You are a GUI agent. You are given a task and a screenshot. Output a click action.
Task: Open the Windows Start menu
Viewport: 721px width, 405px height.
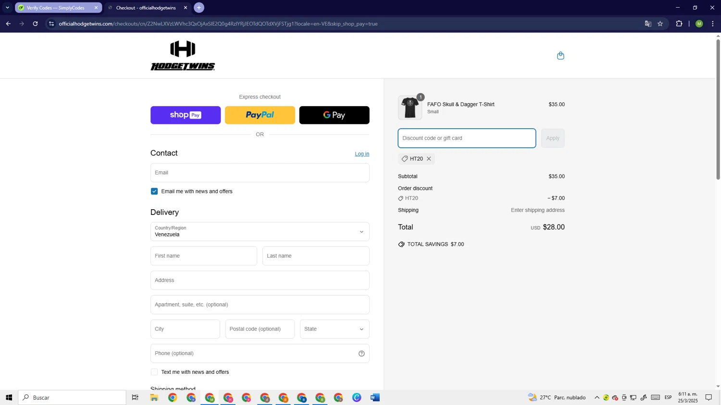tap(9, 397)
